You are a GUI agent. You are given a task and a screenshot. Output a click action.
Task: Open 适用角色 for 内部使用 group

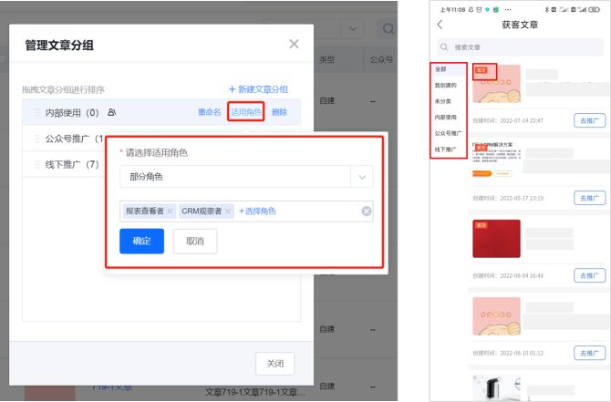pos(245,112)
